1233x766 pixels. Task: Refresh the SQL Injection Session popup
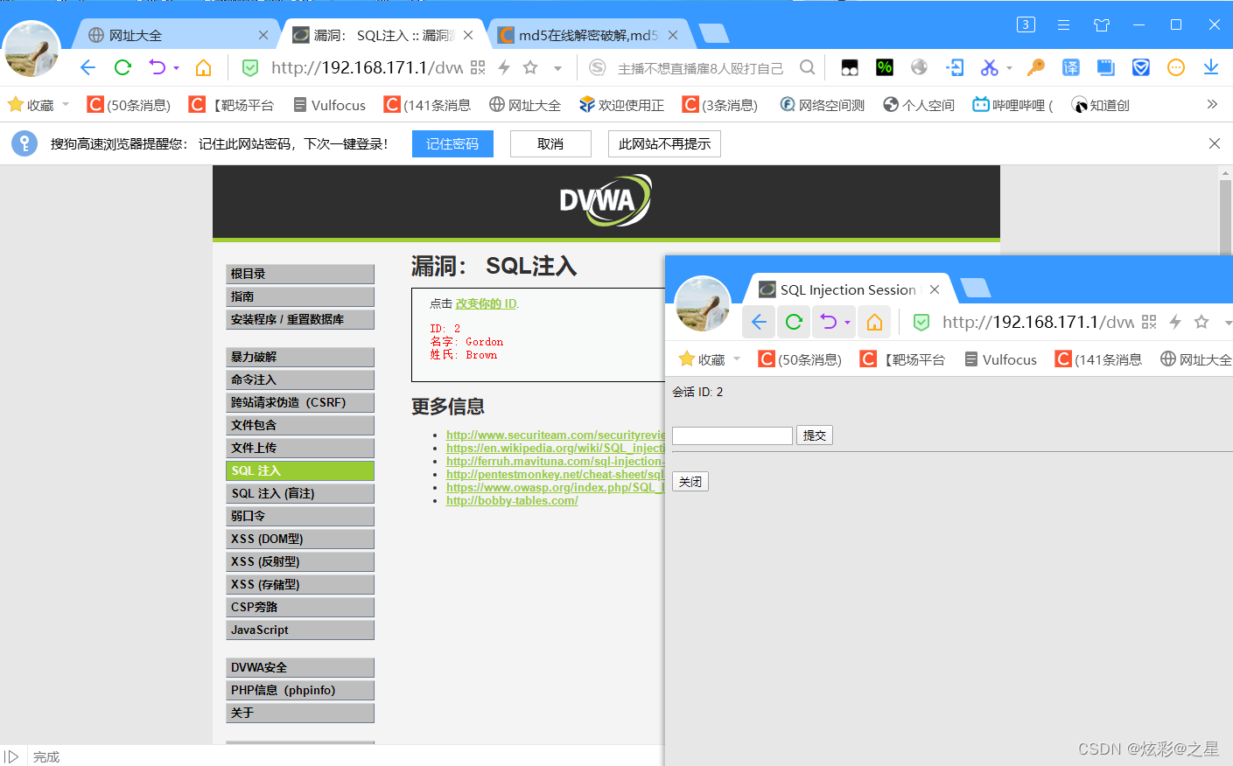(794, 322)
